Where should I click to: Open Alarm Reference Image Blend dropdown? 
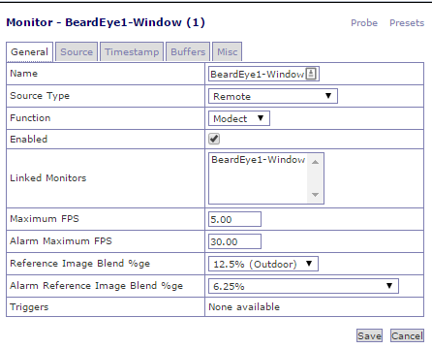point(303,286)
